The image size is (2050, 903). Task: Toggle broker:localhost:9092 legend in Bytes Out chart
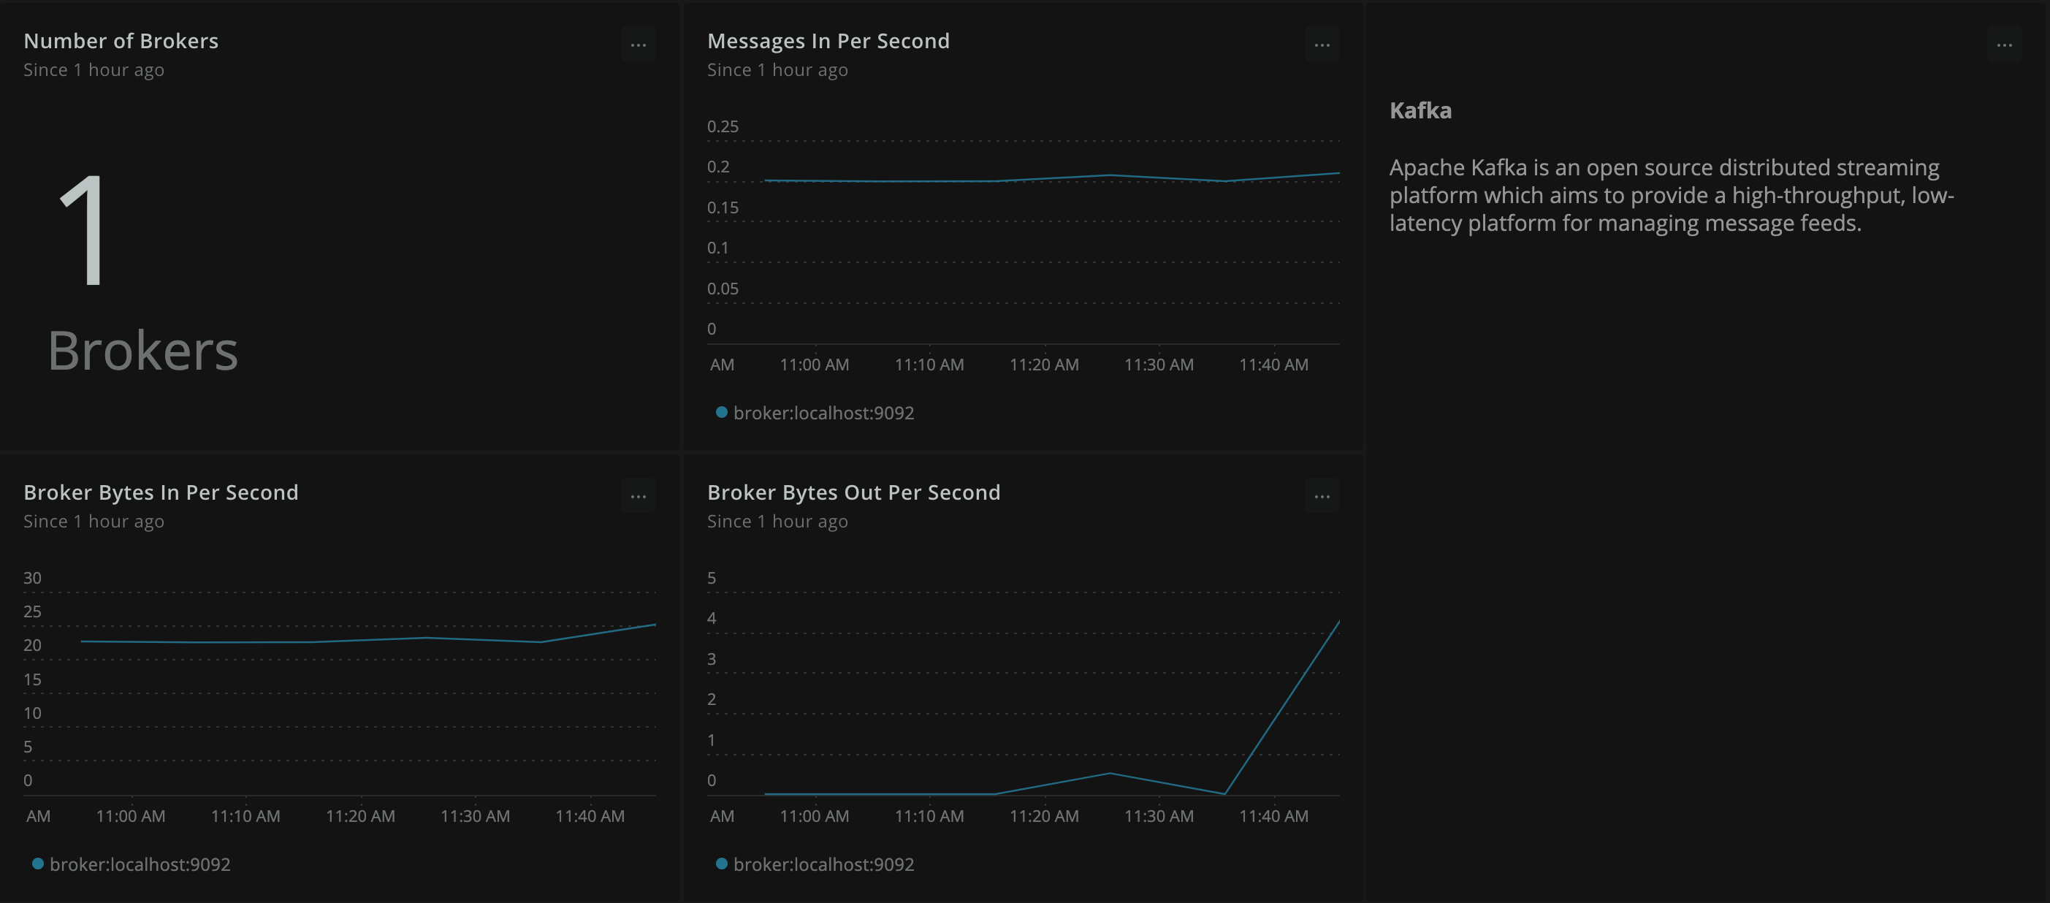(x=823, y=864)
